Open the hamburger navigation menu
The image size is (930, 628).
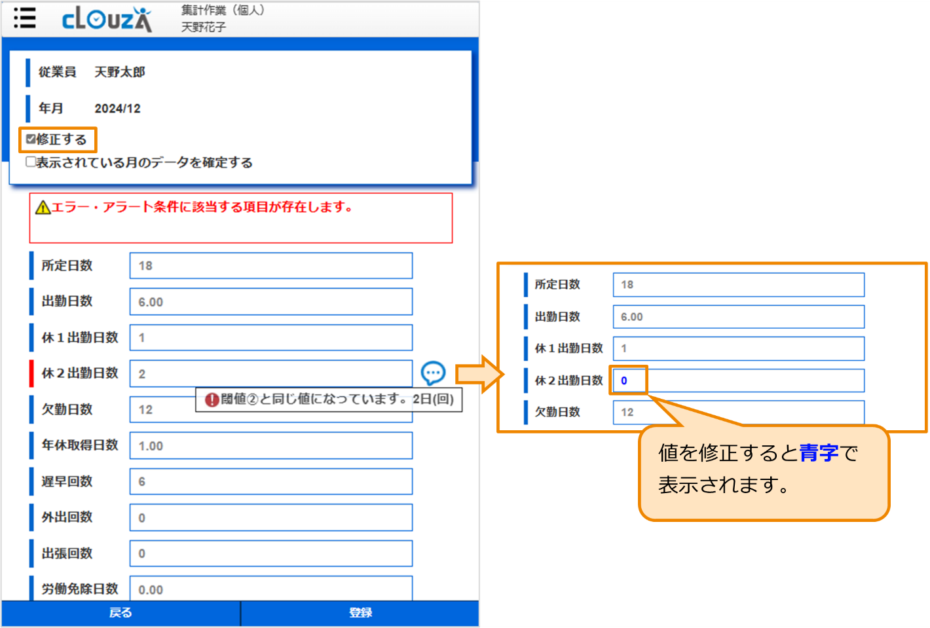click(x=24, y=18)
